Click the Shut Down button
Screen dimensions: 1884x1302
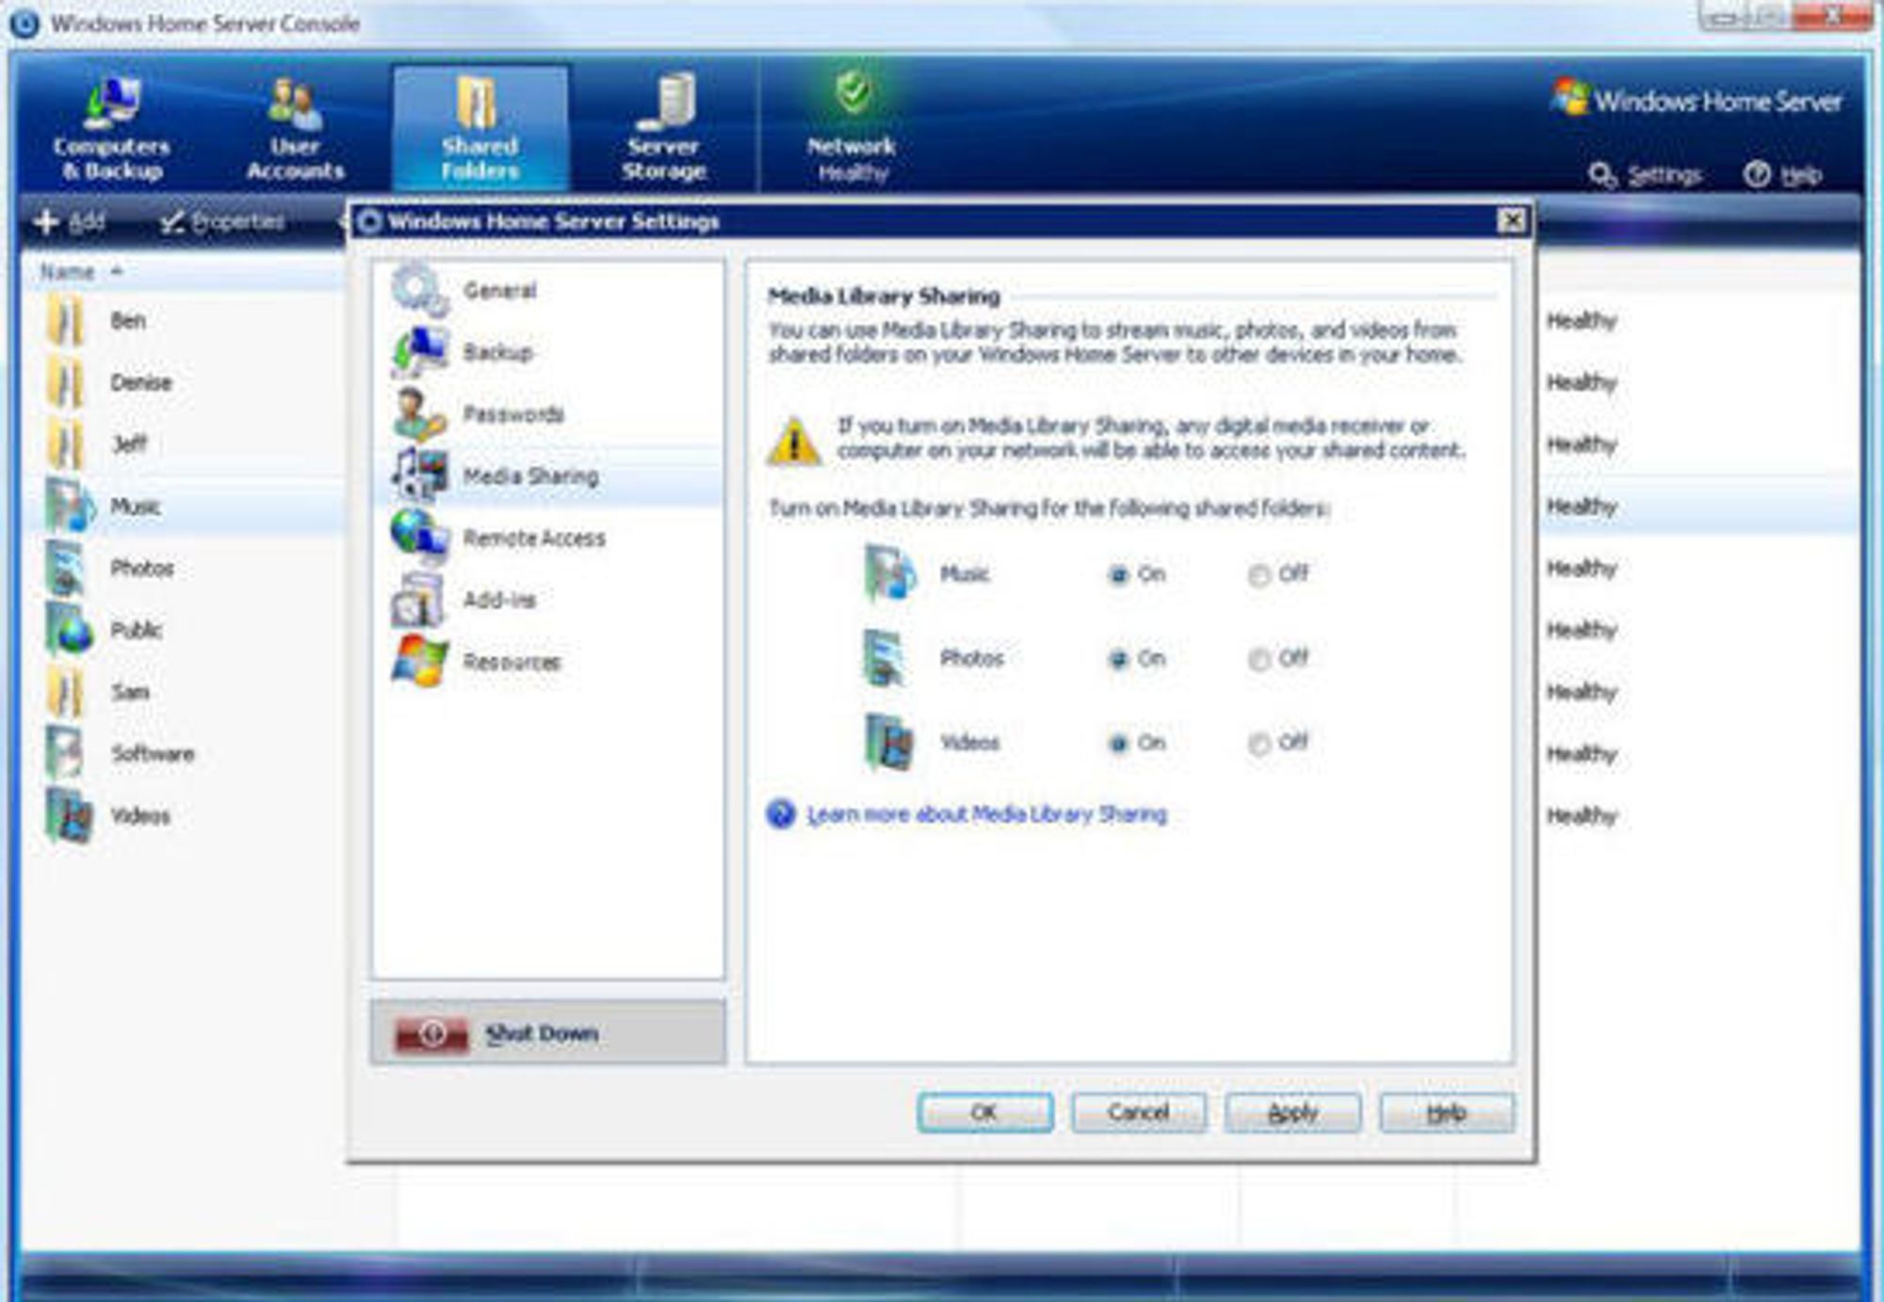[548, 1033]
